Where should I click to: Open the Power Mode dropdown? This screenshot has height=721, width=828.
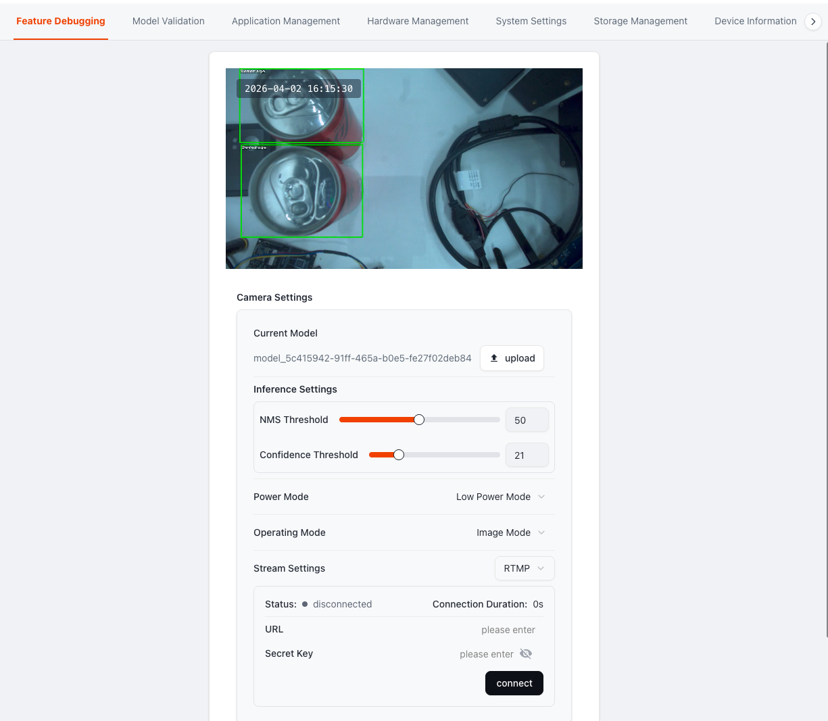pos(500,497)
